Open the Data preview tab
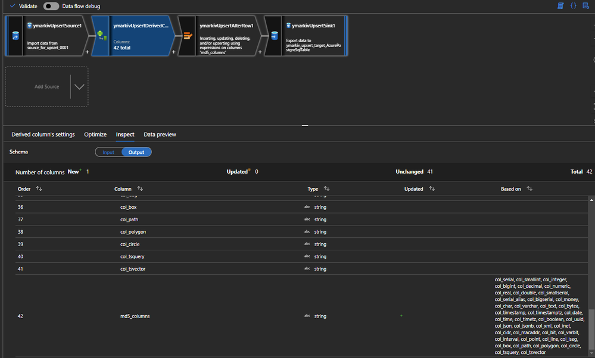The height and width of the screenshot is (358, 595). coord(160,134)
